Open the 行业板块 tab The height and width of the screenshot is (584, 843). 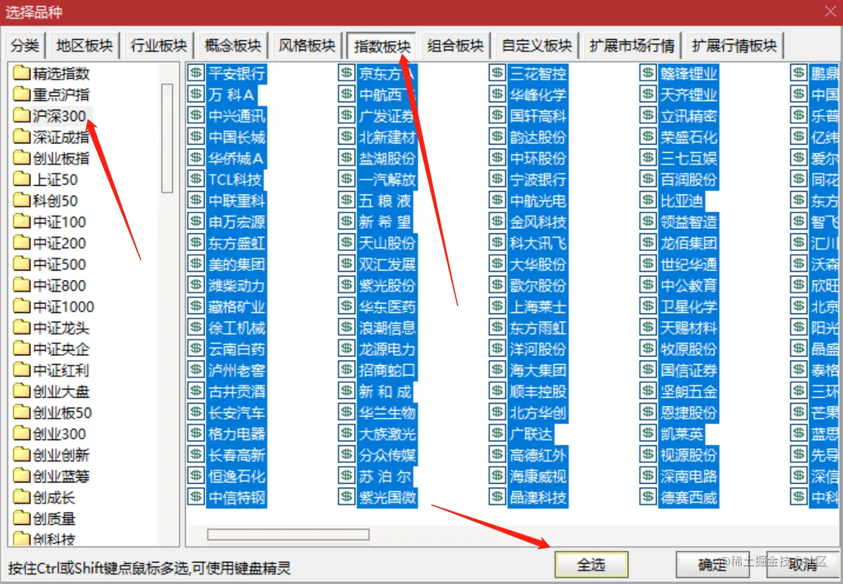159,46
